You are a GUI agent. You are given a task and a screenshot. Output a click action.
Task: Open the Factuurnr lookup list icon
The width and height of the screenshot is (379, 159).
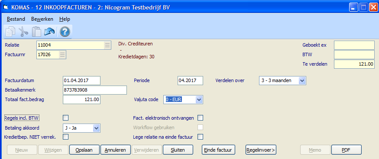[62, 55]
